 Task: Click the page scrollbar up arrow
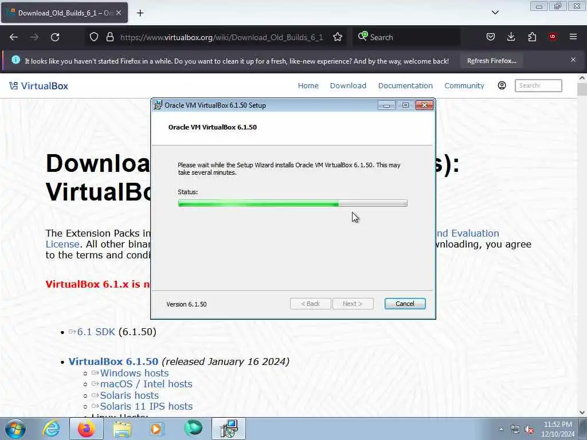coord(582,78)
